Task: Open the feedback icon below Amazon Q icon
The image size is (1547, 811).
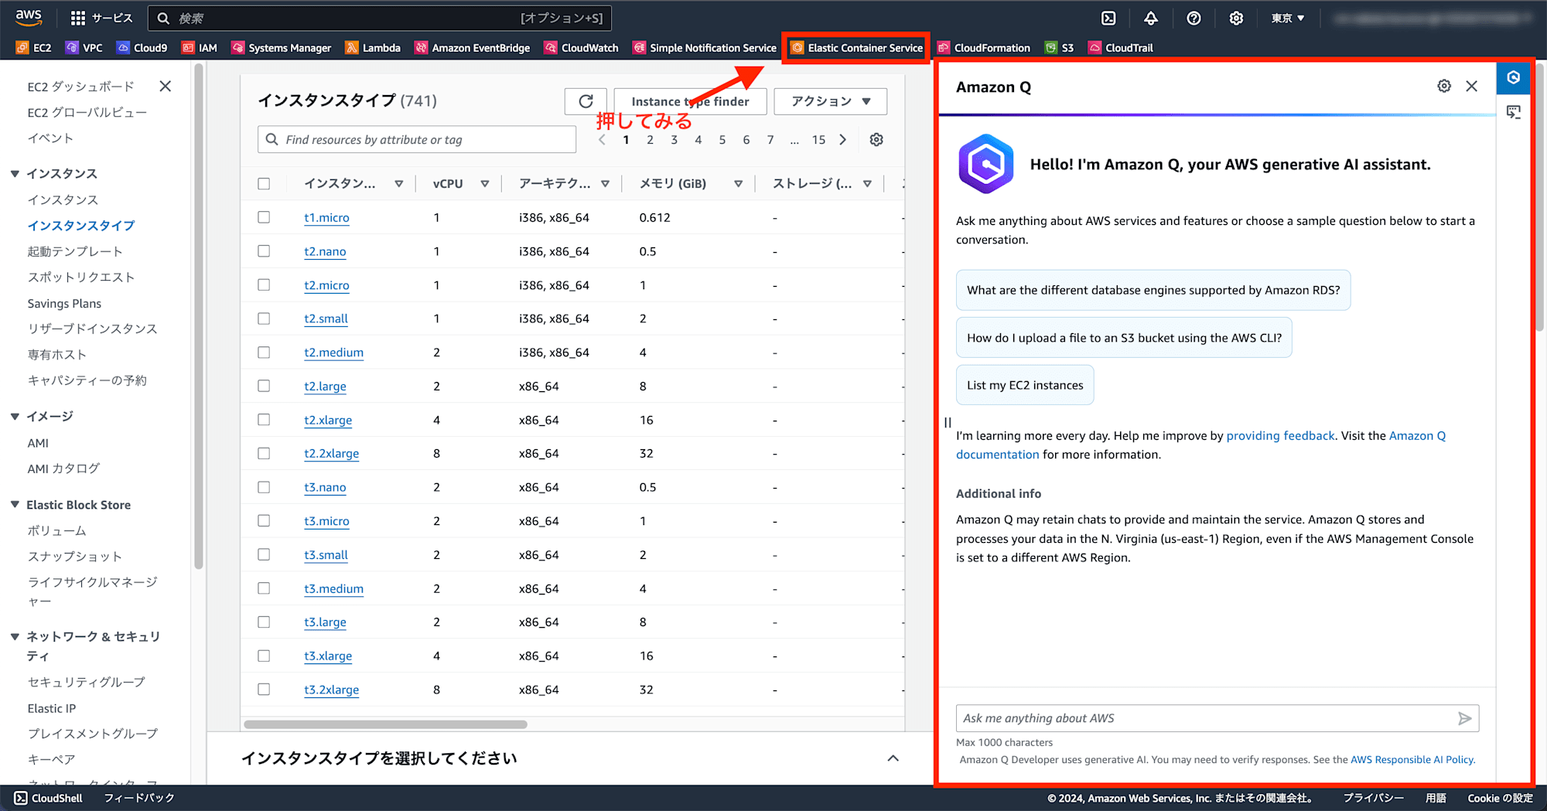Action: click(1514, 113)
